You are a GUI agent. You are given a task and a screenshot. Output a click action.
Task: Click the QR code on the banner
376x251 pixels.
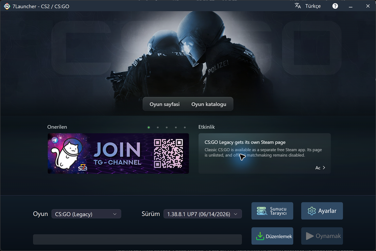[x=168, y=153]
